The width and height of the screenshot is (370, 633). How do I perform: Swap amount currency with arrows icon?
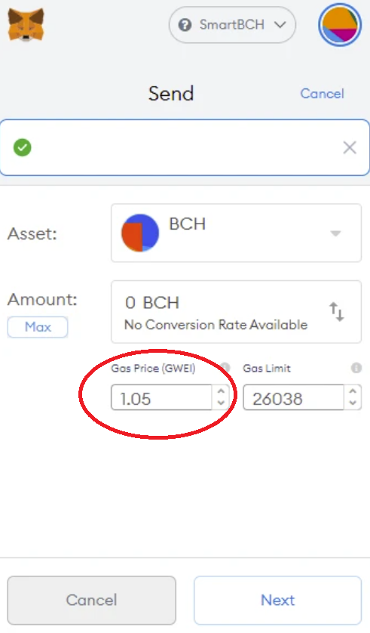(337, 312)
